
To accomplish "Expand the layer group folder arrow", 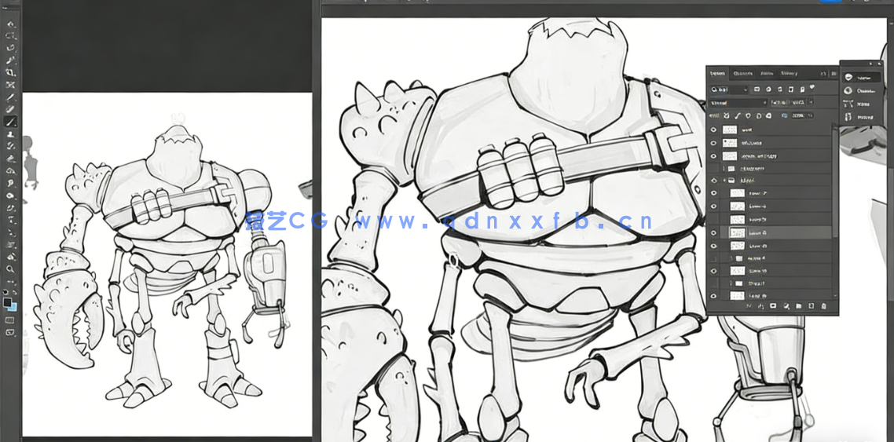I will click(724, 181).
